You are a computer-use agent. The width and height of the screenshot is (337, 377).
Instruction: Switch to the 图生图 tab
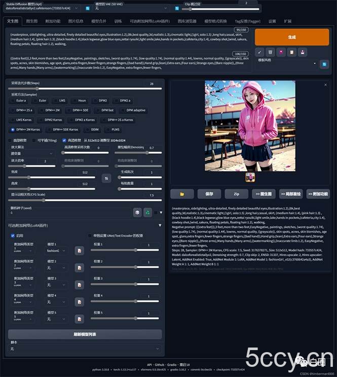coord(31,21)
